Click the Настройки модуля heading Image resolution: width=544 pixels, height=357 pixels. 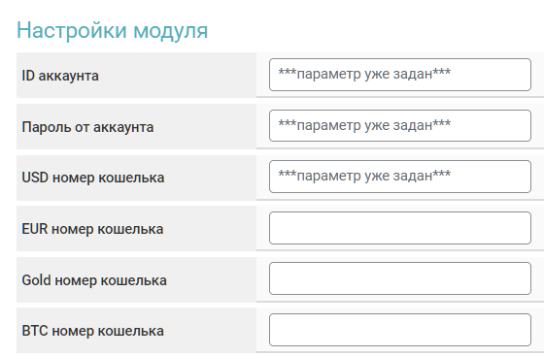pyautogui.click(x=113, y=30)
